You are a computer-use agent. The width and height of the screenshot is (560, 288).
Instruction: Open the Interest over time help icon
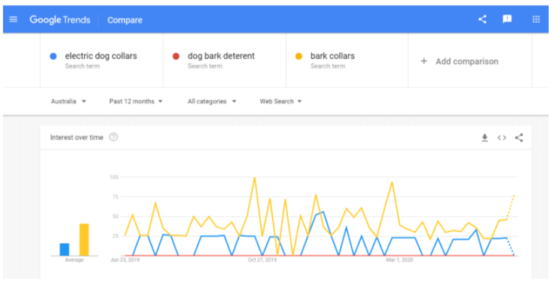pos(114,137)
